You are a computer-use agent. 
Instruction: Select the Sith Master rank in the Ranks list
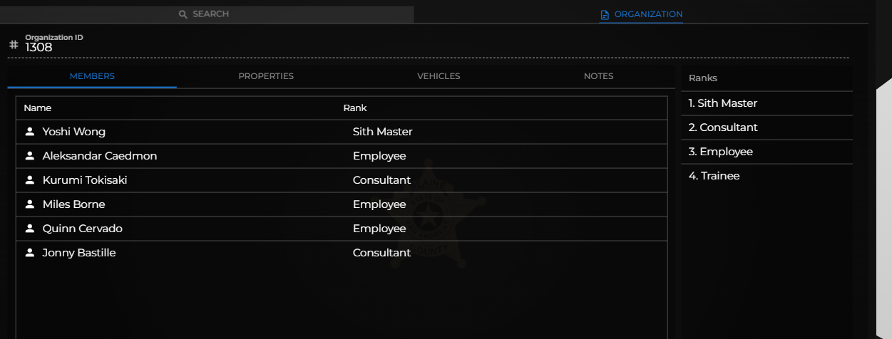pyautogui.click(x=767, y=103)
